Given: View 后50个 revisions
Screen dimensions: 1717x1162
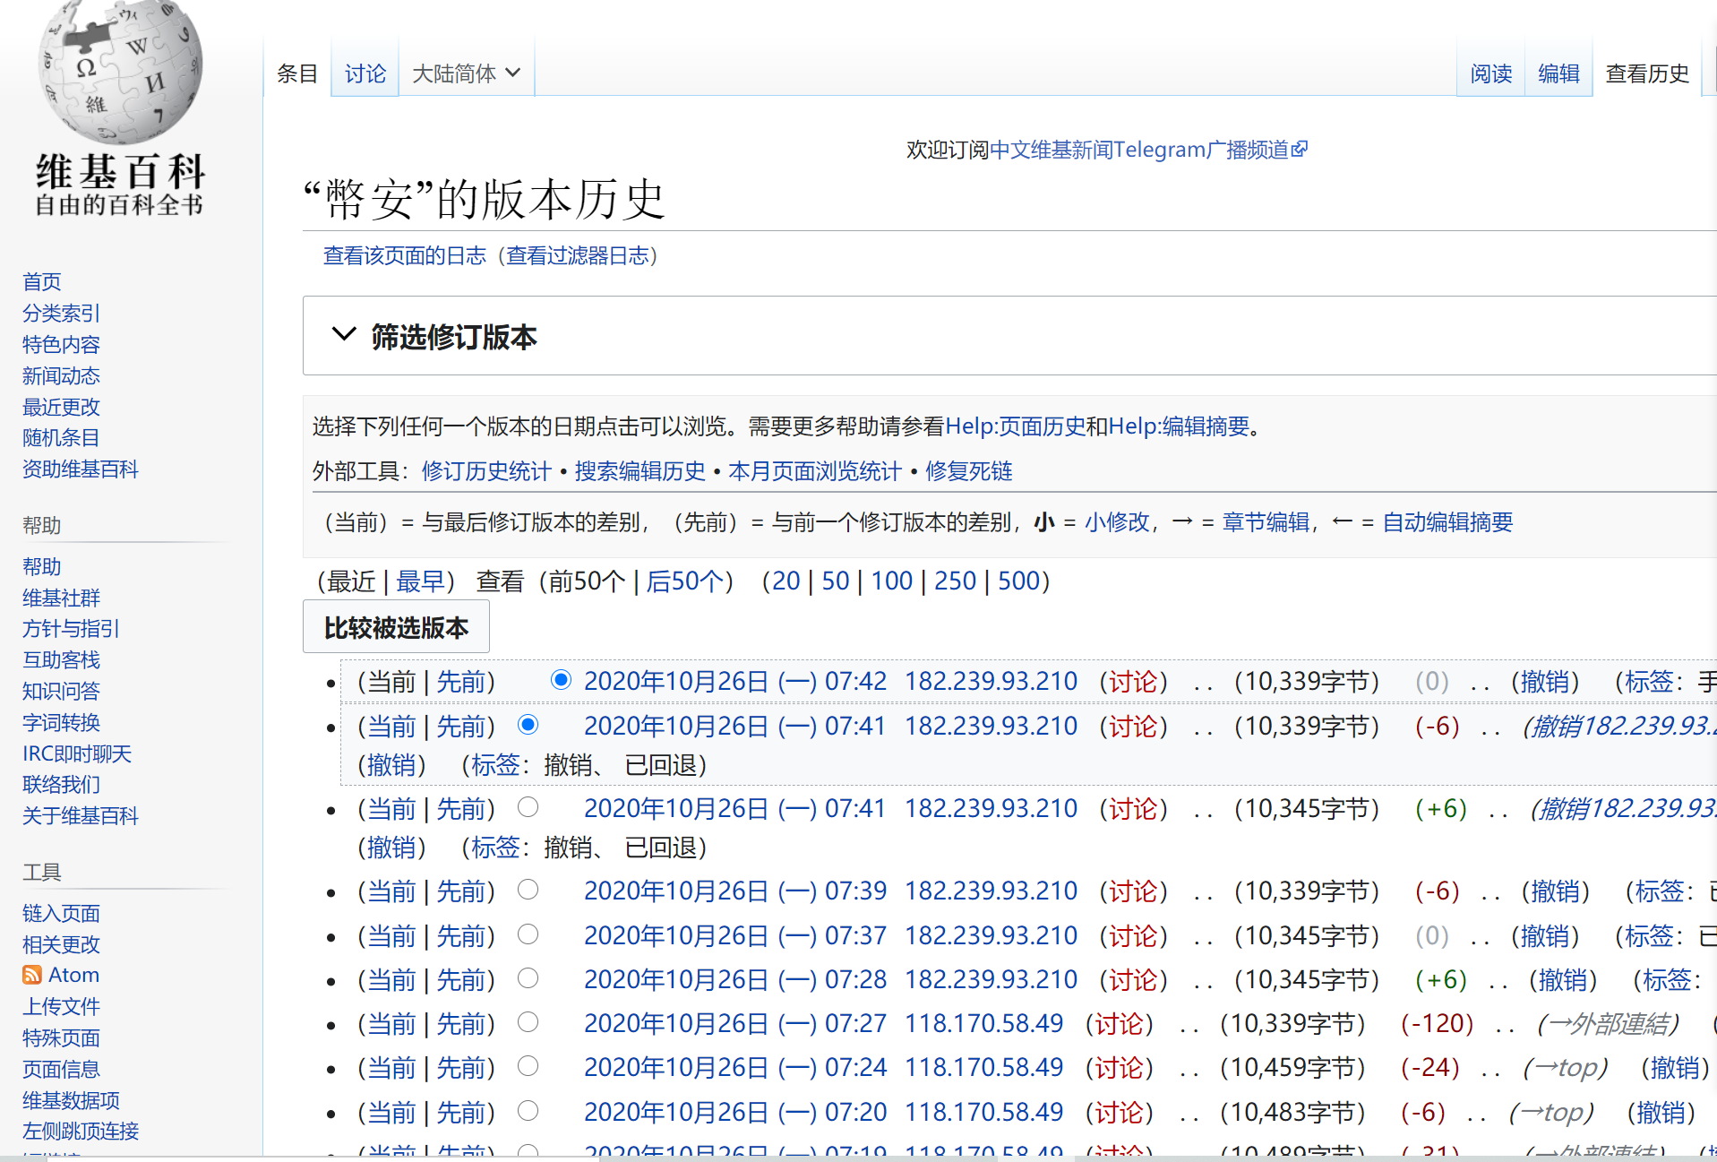Looking at the screenshot, I should coord(684,581).
